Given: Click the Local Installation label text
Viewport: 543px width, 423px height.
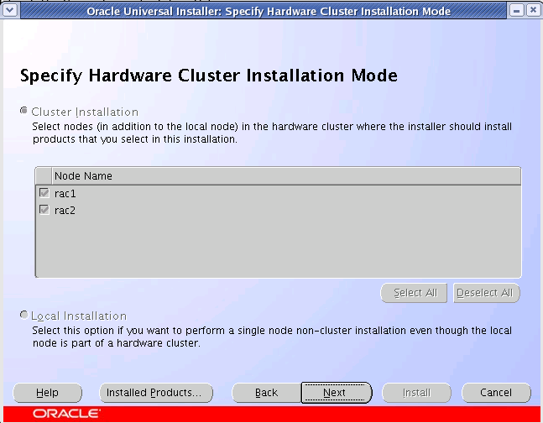Looking at the screenshot, I should [79, 316].
